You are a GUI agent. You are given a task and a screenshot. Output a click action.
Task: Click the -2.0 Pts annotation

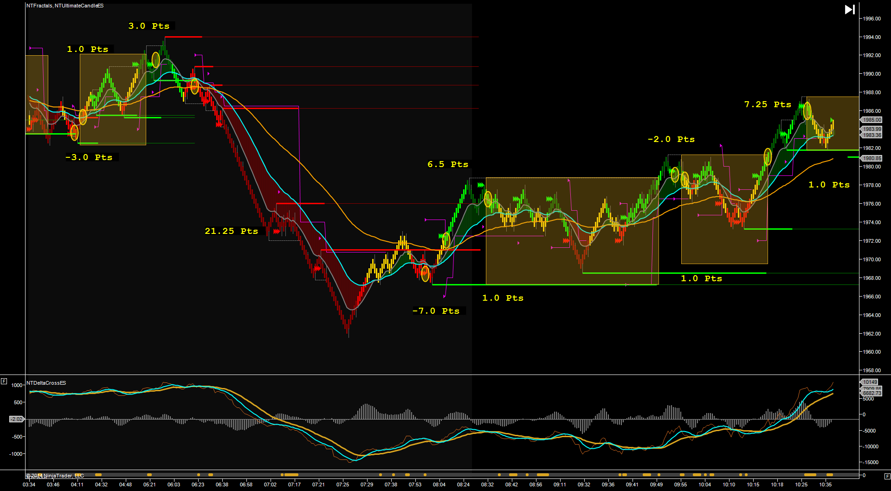pyautogui.click(x=671, y=139)
